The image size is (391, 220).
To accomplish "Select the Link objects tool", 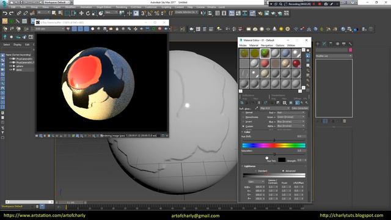I will tap(19, 13).
